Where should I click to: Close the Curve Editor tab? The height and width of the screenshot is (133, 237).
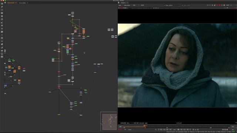27,3
